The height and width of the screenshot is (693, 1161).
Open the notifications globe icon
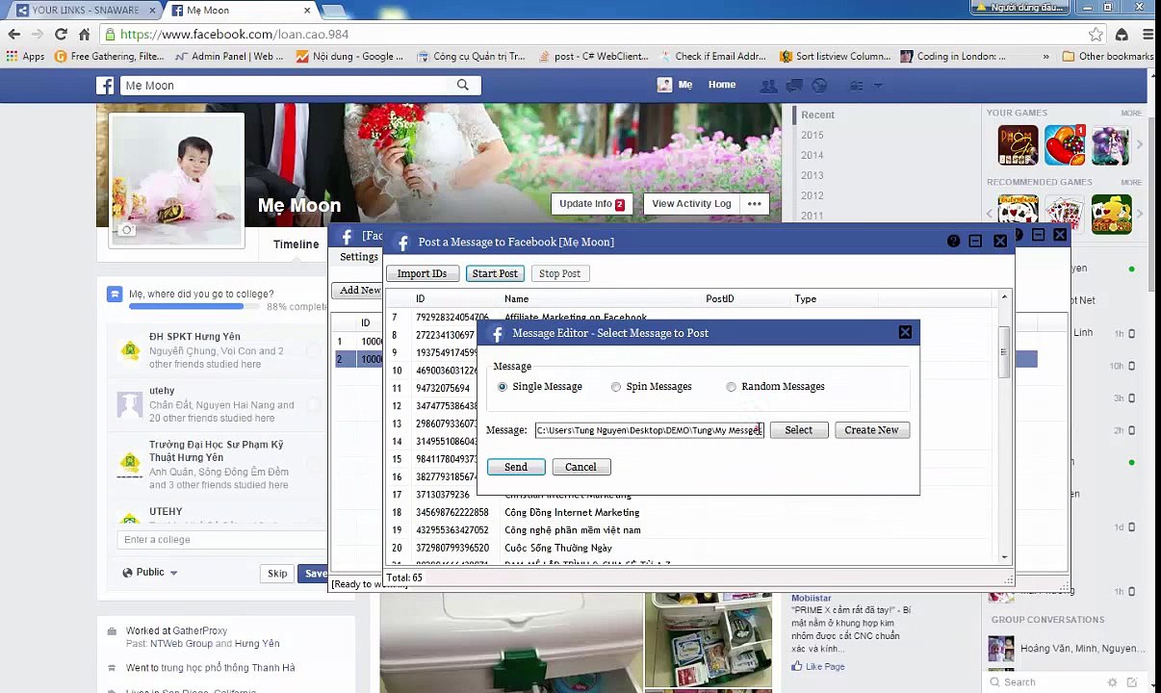click(x=819, y=85)
